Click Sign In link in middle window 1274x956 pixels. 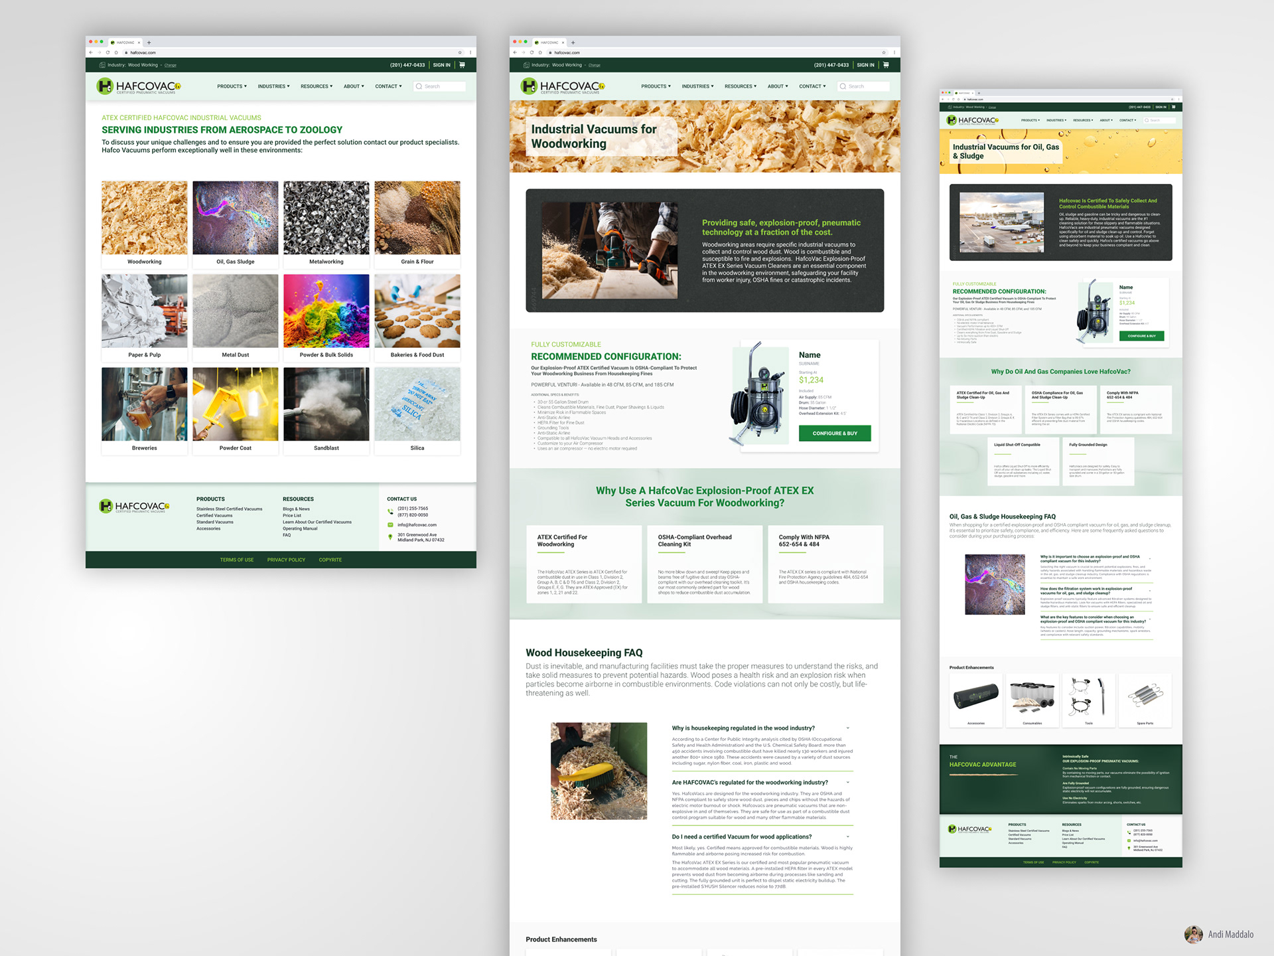click(866, 65)
